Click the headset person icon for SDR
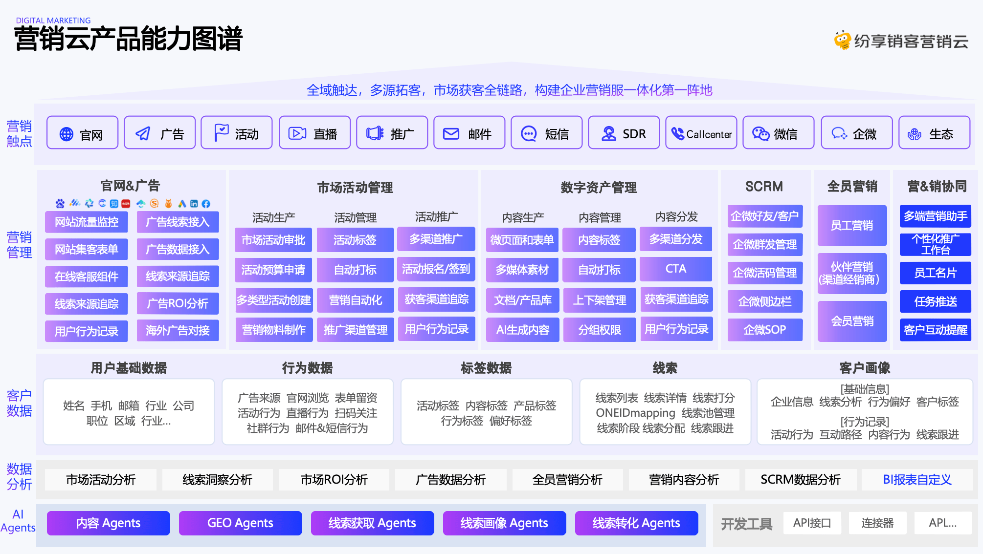983x554 pixels. (x=608, y=133)
